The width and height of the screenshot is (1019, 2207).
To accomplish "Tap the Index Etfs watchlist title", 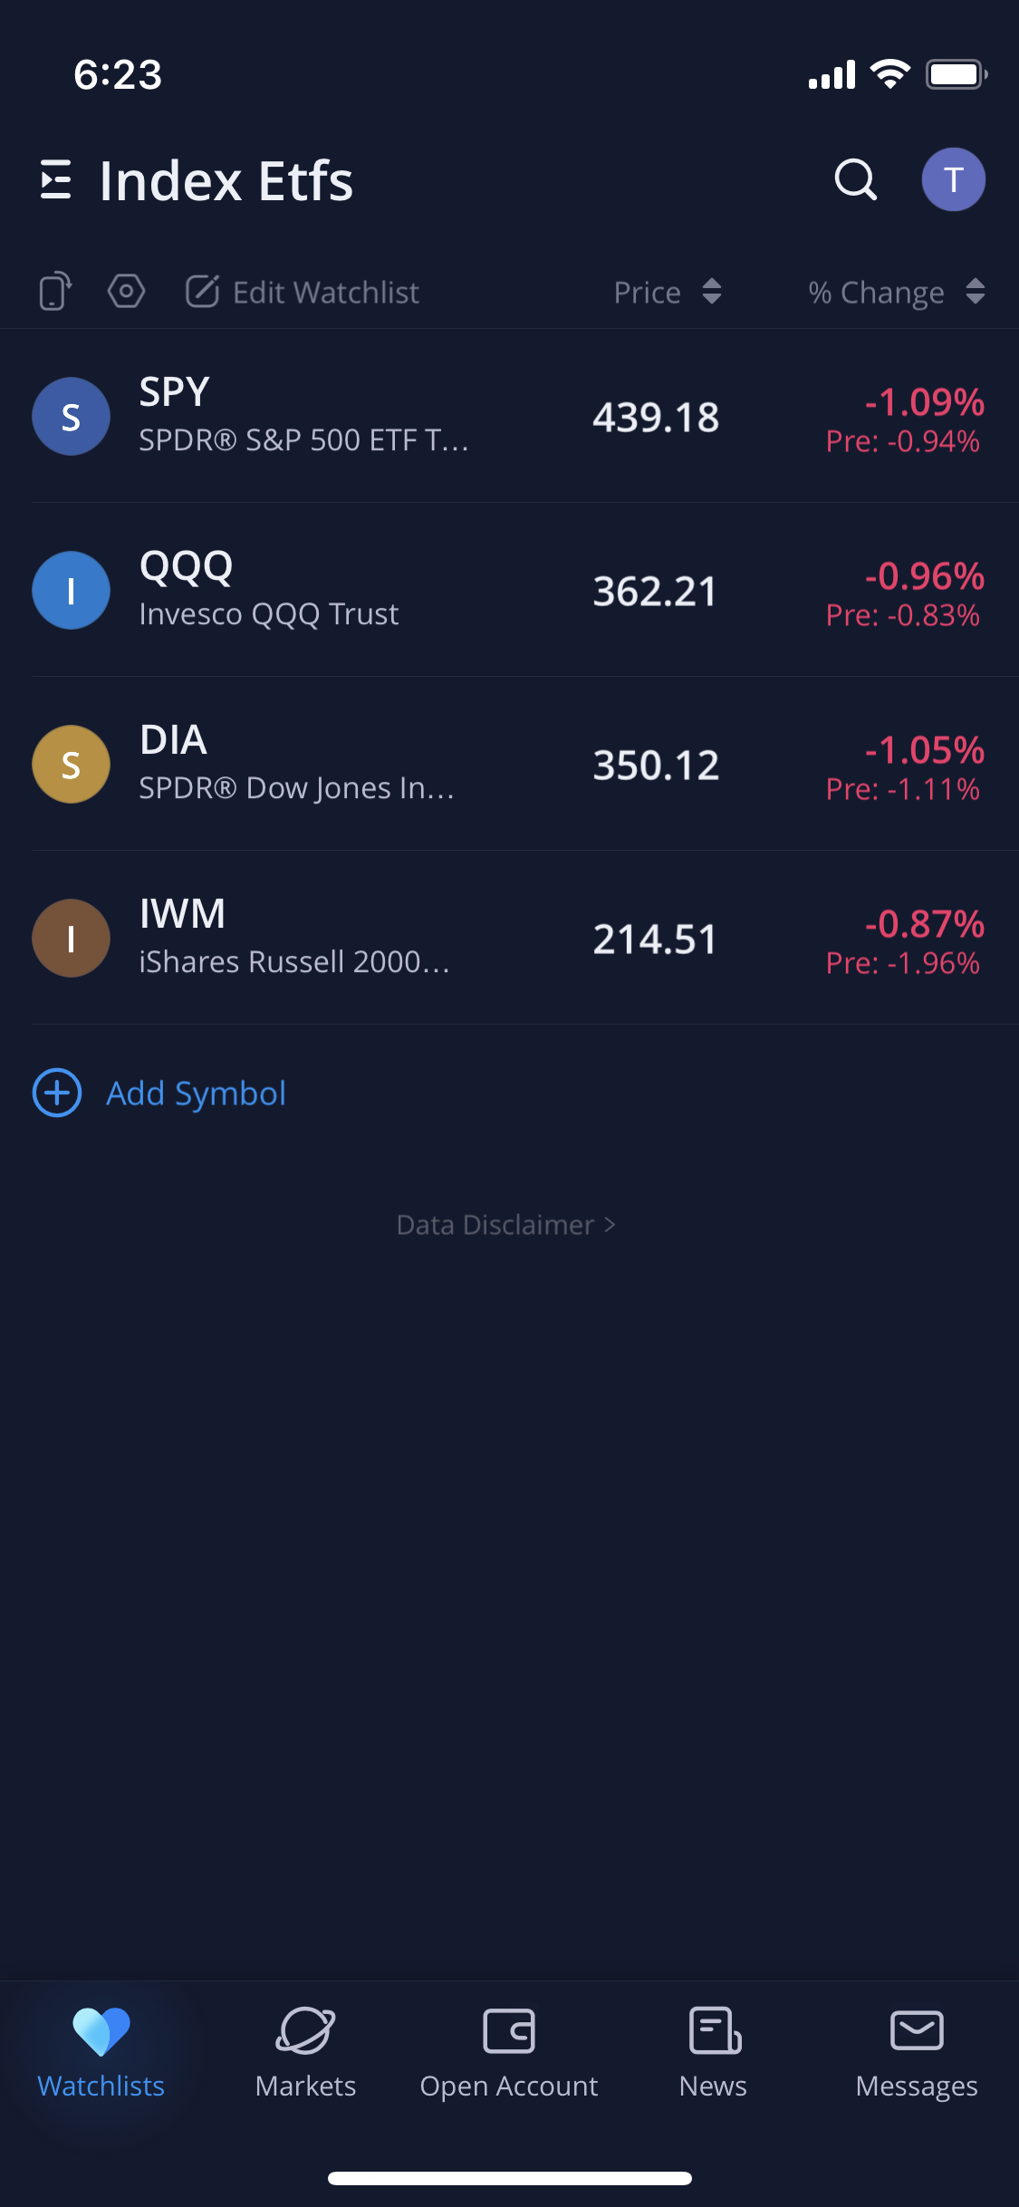I will pyautogui.click(x=226, y=180).
